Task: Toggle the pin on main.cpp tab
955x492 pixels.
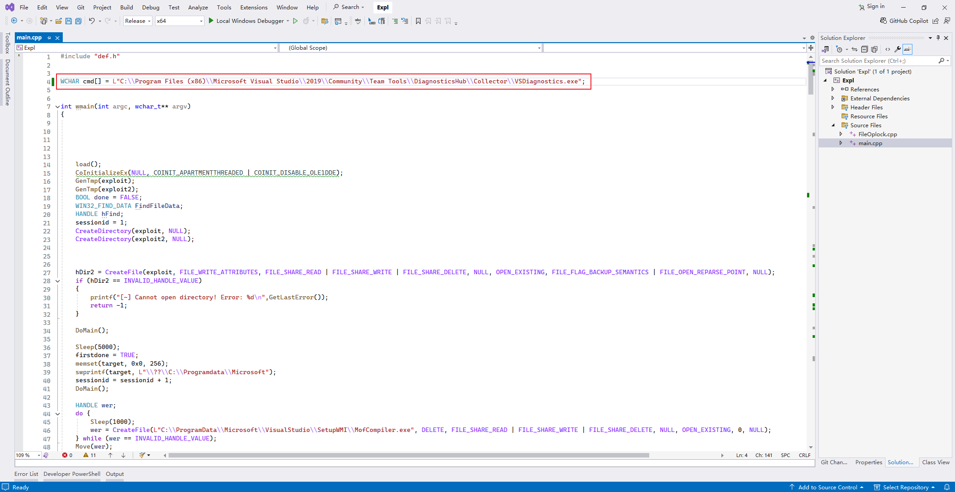Action: 49,38
